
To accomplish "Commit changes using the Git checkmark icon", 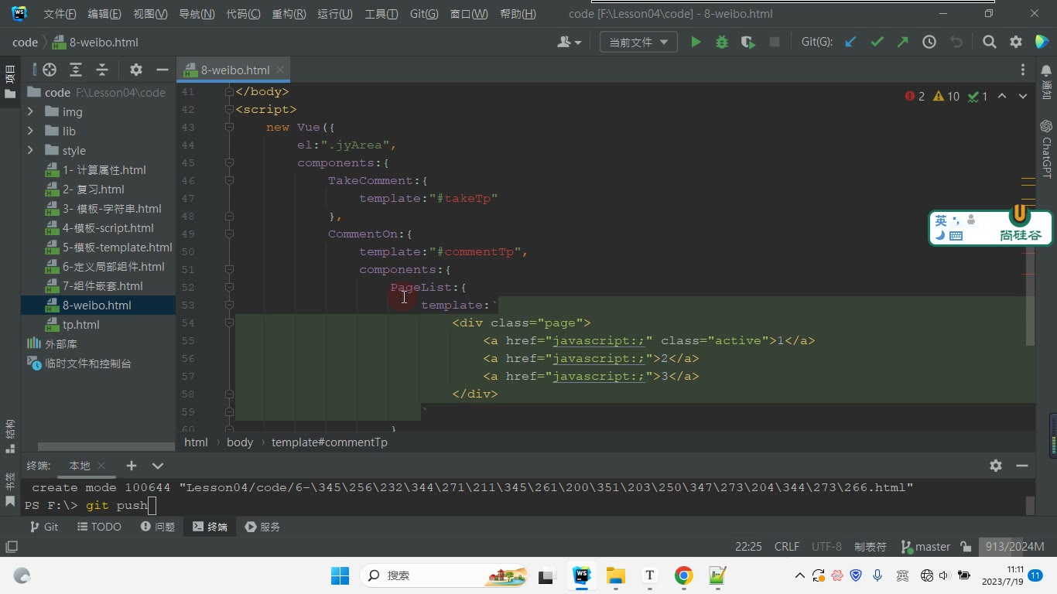I will pos(877,43).
